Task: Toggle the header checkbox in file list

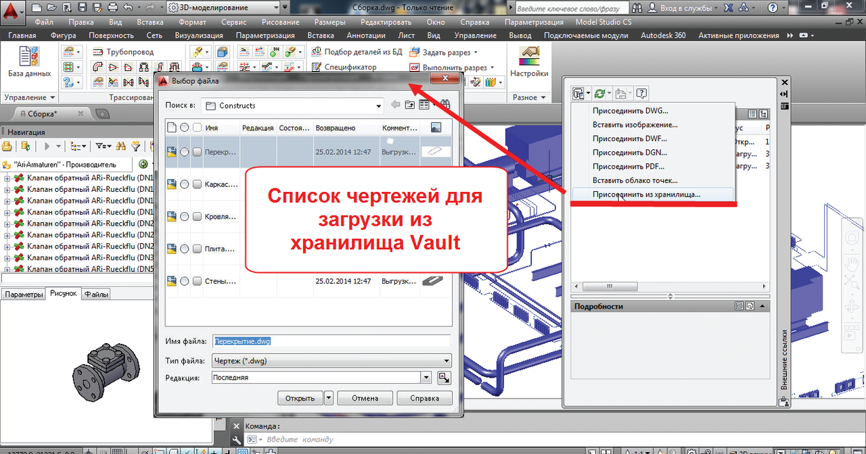Action: pyautogui.click(x=197, y=127)
